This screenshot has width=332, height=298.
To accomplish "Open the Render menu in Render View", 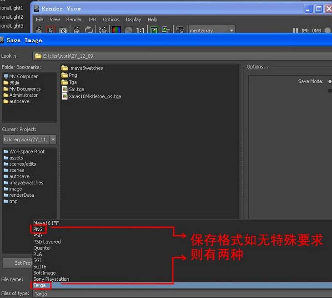I will (74, 20).
